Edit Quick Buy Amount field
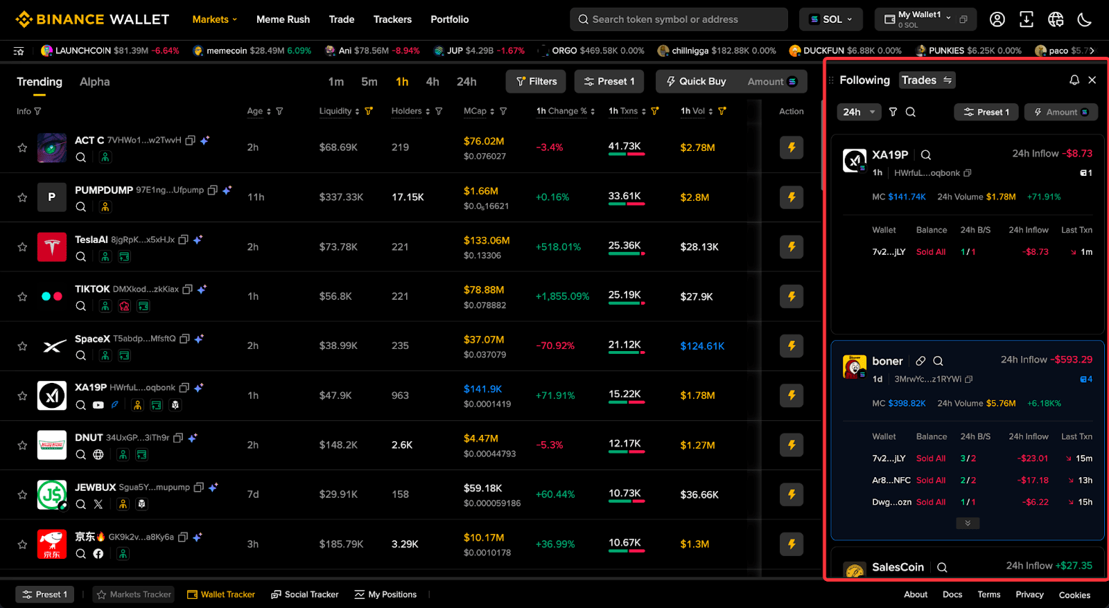Screen dimensions: 1109x608 click(772, 82)
